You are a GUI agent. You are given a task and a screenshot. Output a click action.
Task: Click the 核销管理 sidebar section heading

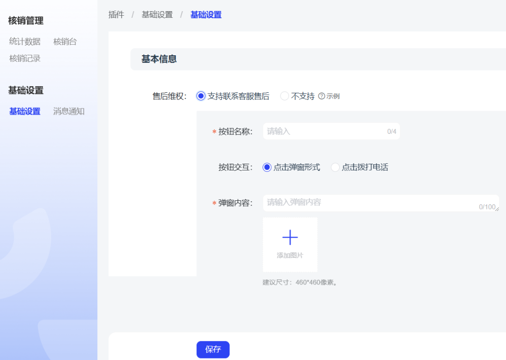[26, 21]
